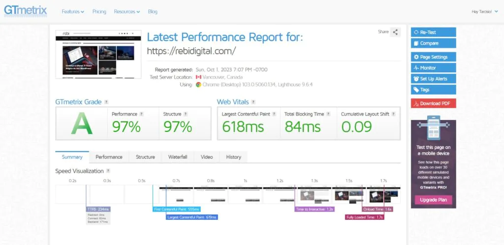504x245 pixels.
Task: Click the https://rebidigital.com/ URL text
Action: [x=191, y=51]
